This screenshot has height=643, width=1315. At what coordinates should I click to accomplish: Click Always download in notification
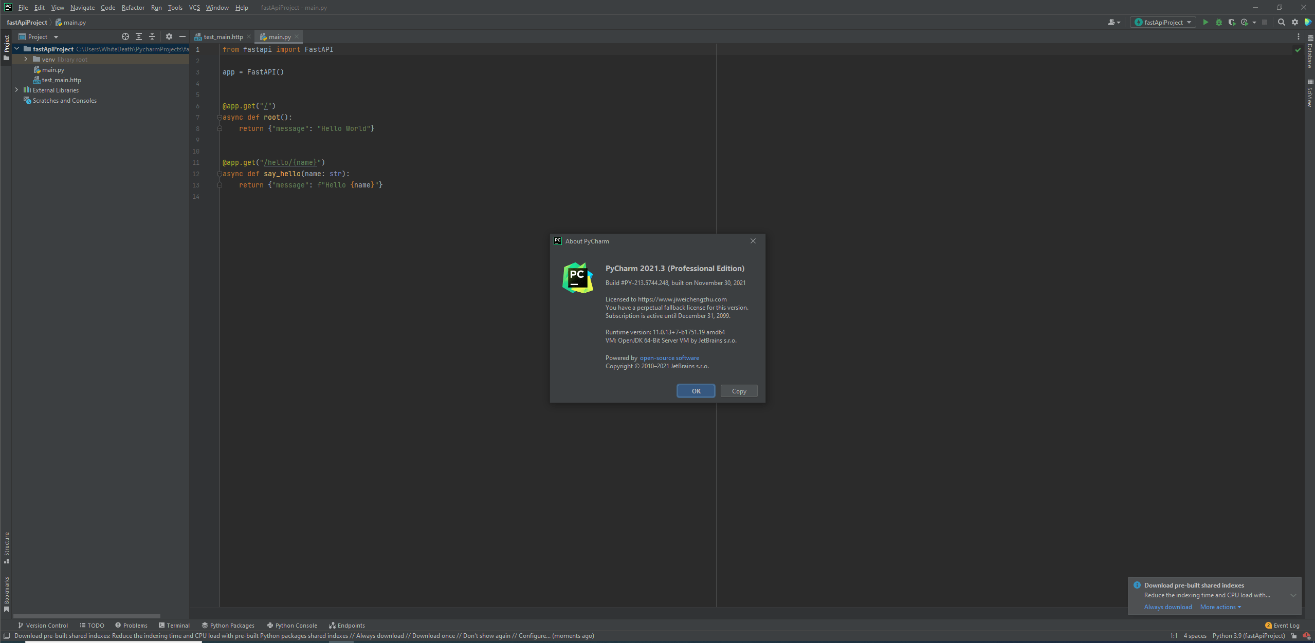[1168, 607]
